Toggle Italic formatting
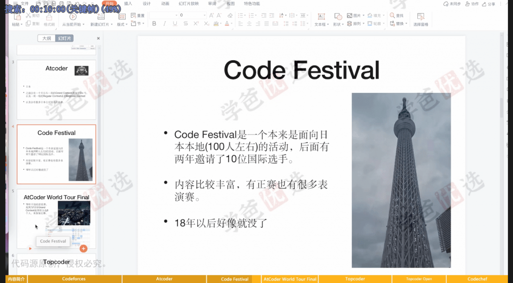This screenshot has width=513, height=283. (164, 24)
